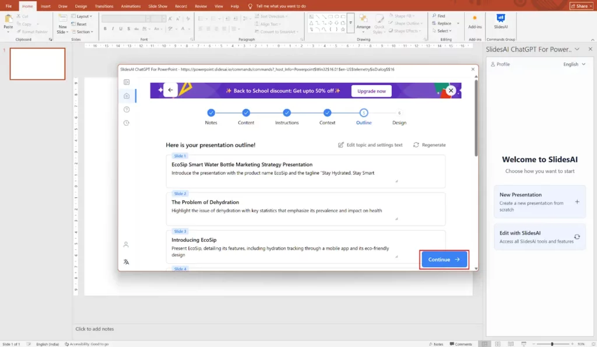Click the Regenerate outline icon
This screenshot has width=597, height=347.
[416, 145]
